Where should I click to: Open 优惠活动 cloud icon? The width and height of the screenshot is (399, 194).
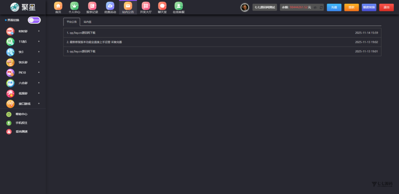(x=110, y=6)
